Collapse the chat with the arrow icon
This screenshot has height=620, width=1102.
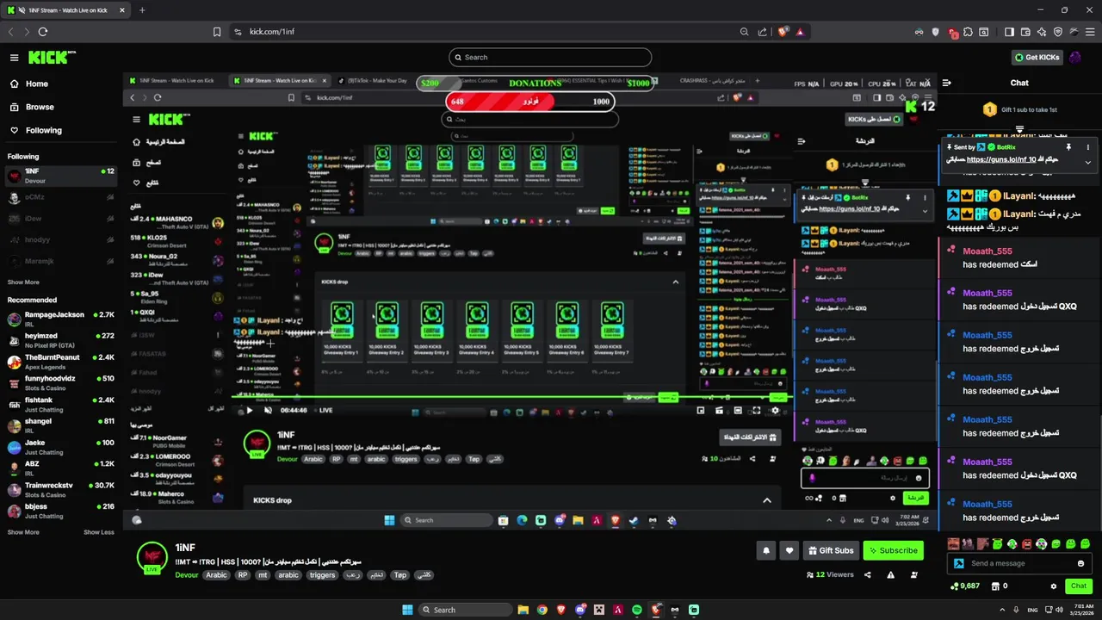coord(947,83)
